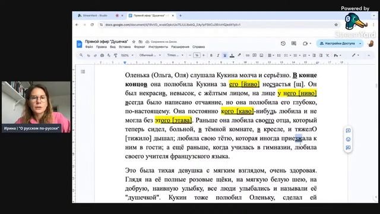Image resolution: width=380 pixels, height=214 pixels.
Task: Click the Print icon in toolbar
Action: click(102, 55)
